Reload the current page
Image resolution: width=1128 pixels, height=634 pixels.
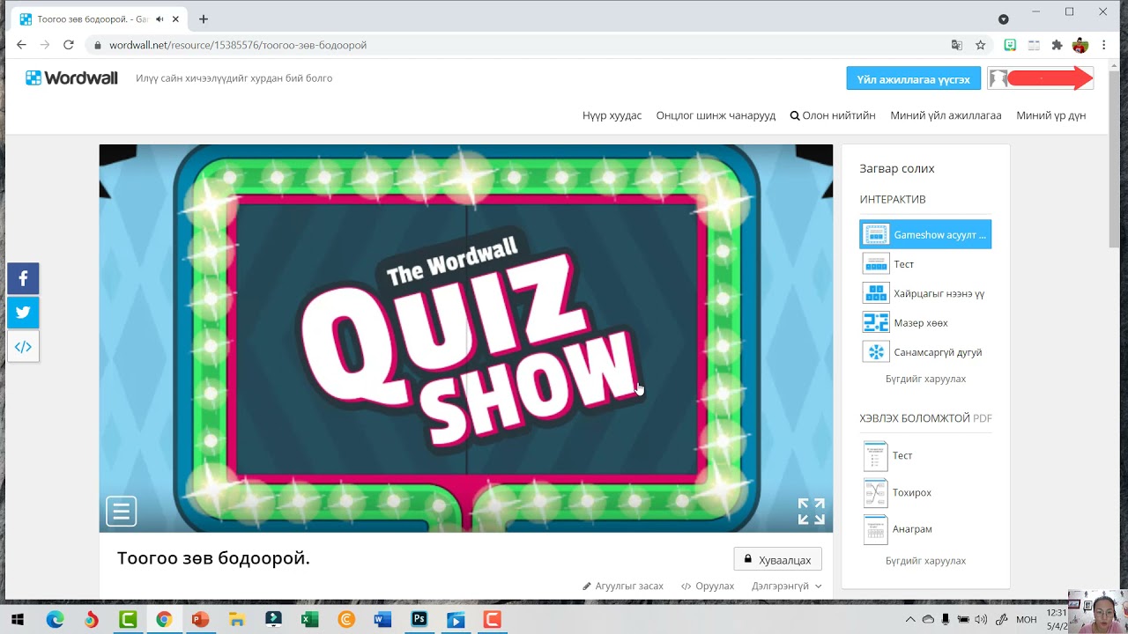pyautogui.click(x=68, y=45)
